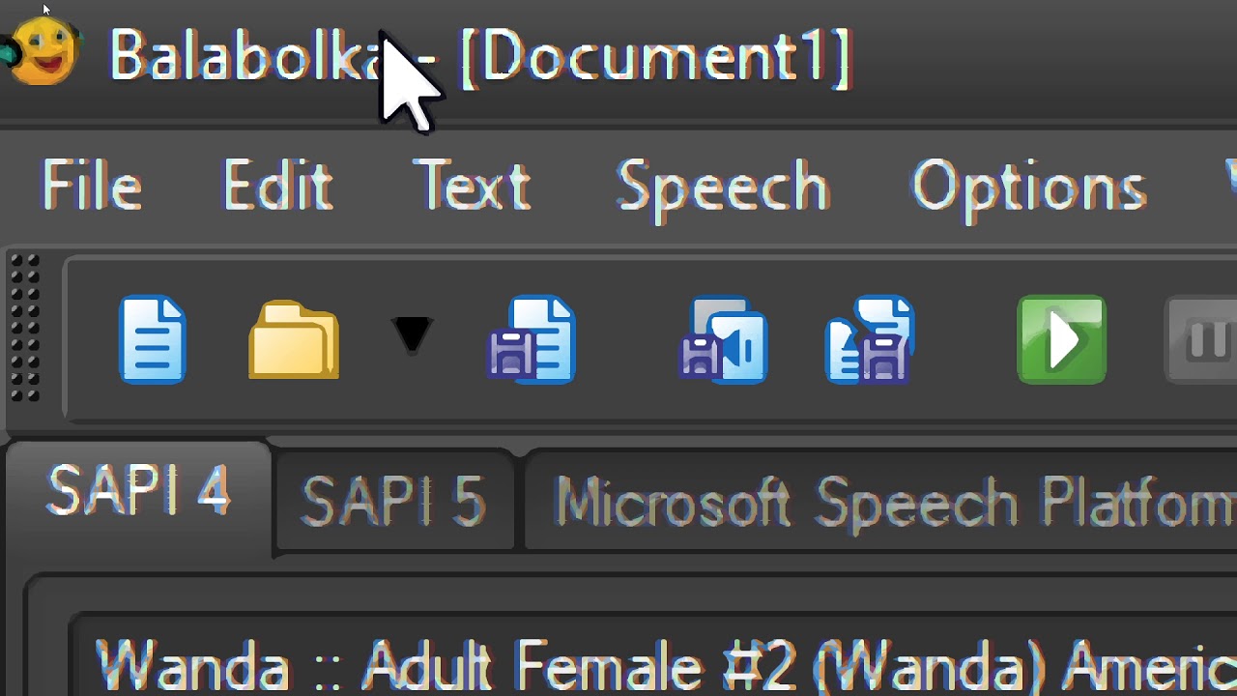This screenshot has width=1237, height=696.
Task: Open a file using the yellow folder icon
Action: [x=294, y=340]
